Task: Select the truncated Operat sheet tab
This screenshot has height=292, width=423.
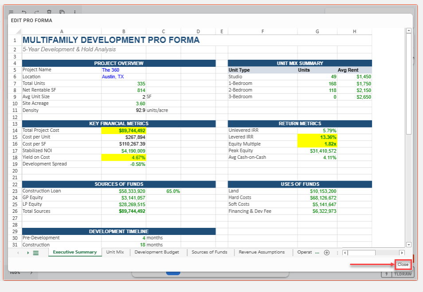Action: (305, 252)
